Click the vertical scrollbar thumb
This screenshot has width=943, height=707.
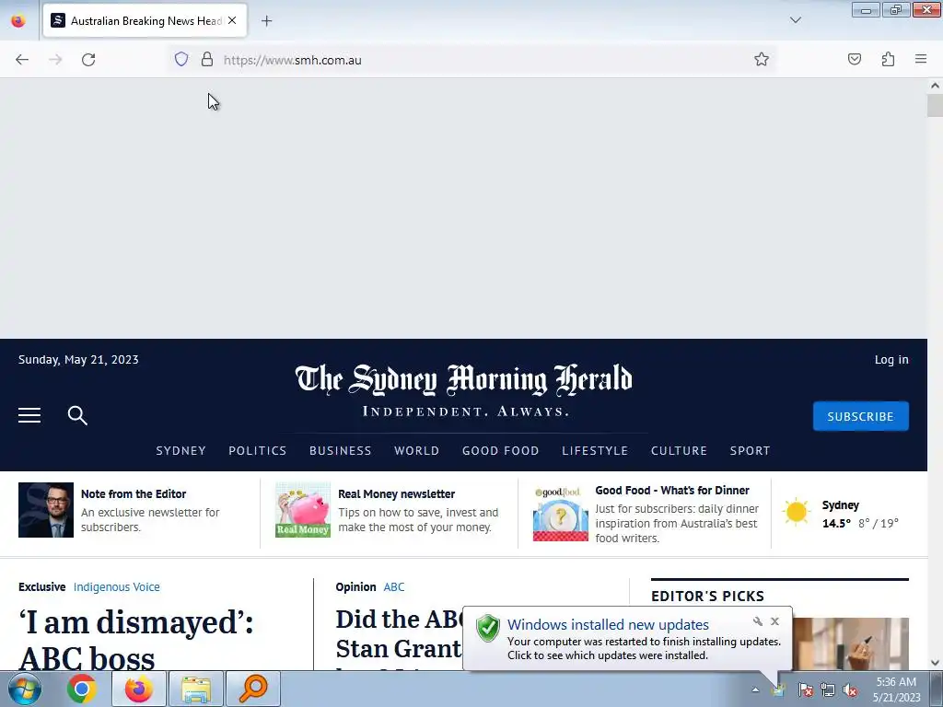(x=935, y=105)
